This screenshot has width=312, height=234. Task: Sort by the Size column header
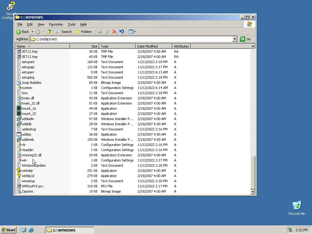point(85,46)
